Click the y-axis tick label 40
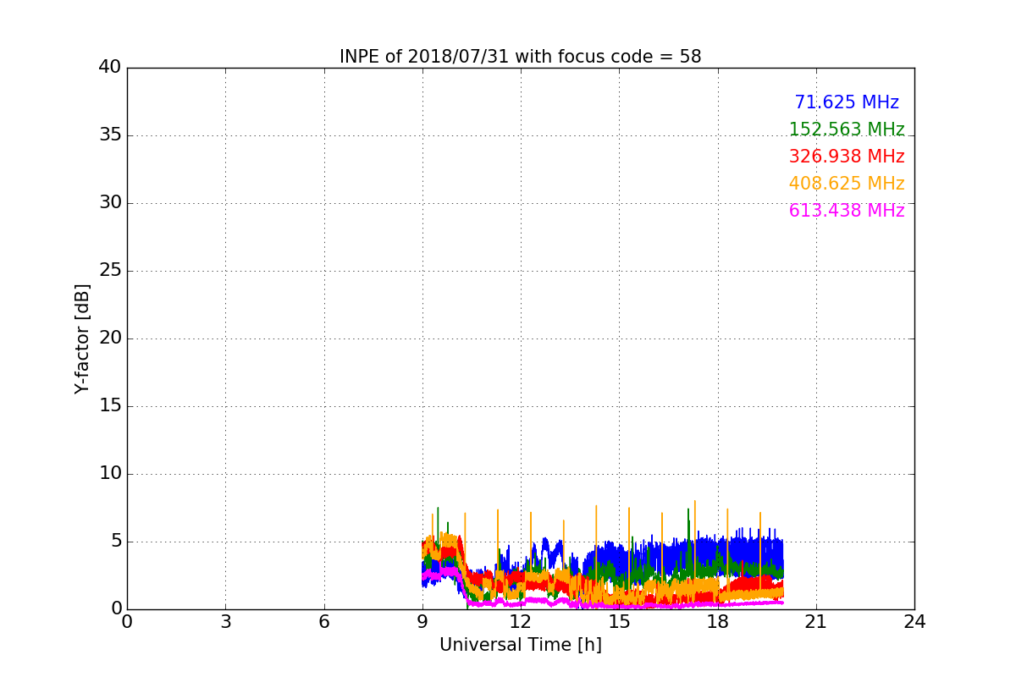1016x677 pixels. pyautogui.click(x=110, y=68)
